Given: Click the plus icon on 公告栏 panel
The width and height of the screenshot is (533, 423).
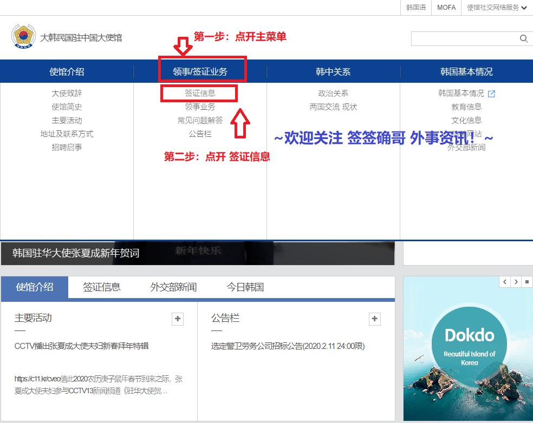Looking at the screenshot, I should tap(374, 319).
